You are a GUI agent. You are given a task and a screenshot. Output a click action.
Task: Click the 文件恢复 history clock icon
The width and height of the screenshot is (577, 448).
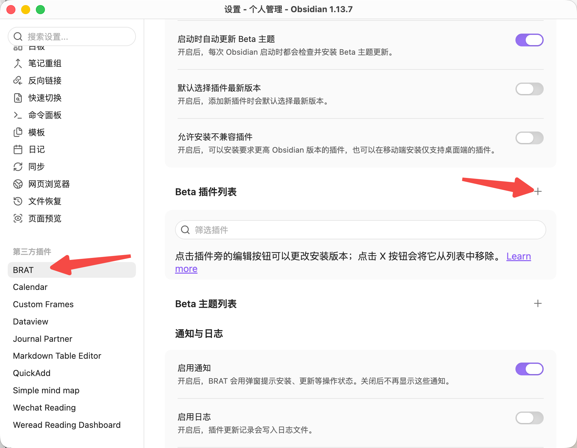[x=18, y=201]
